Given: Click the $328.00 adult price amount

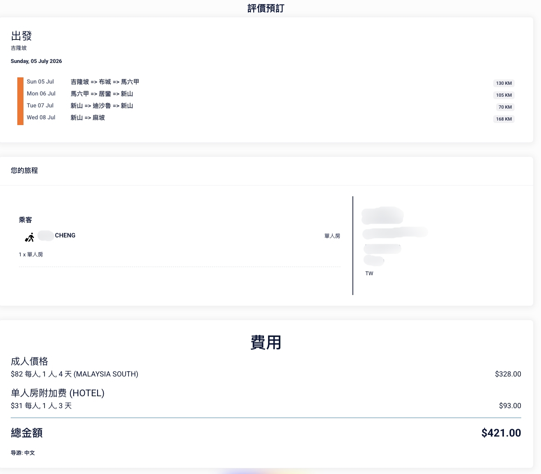Looking at the screenshot, I should click(508, 374).
